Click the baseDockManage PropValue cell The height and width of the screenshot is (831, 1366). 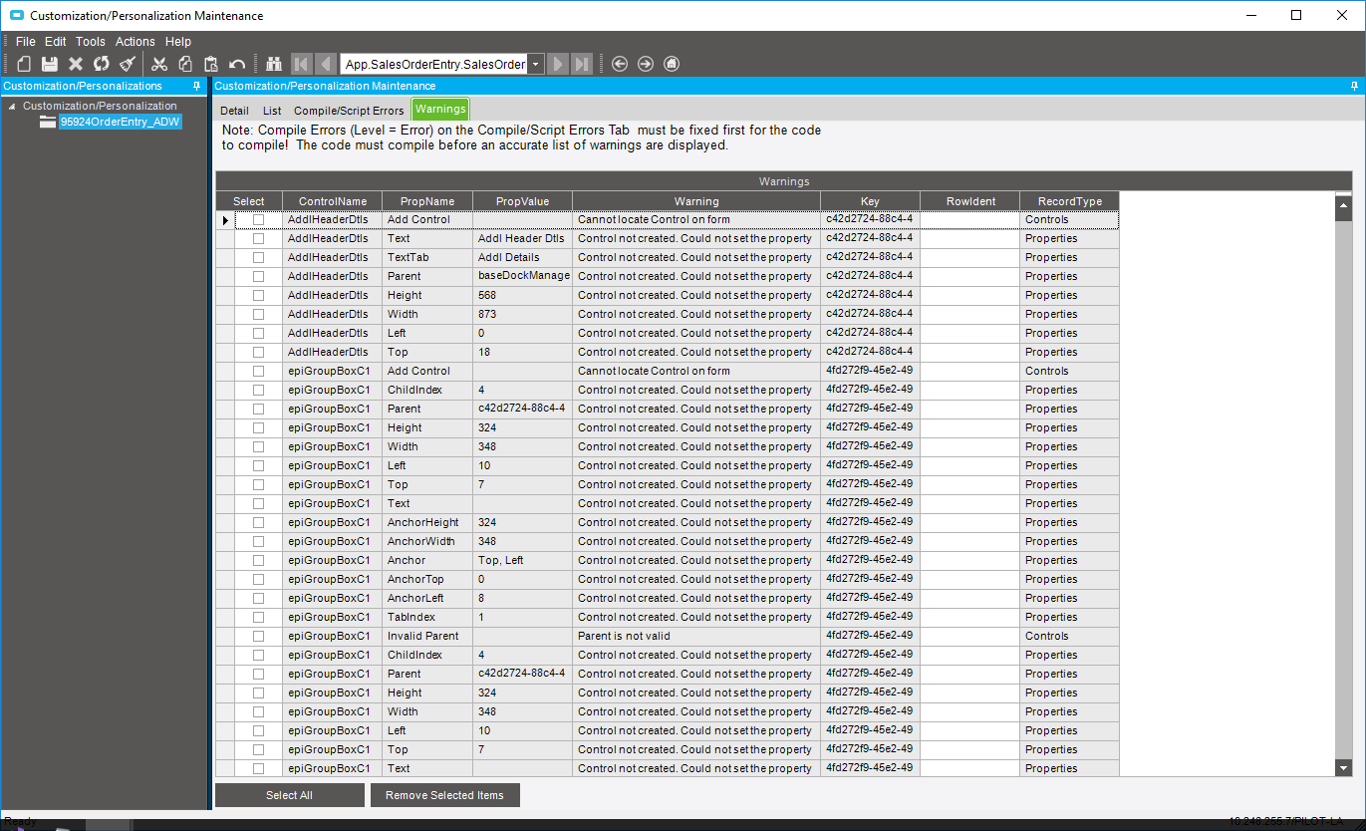pyautogui.click(x=523, y=276)
